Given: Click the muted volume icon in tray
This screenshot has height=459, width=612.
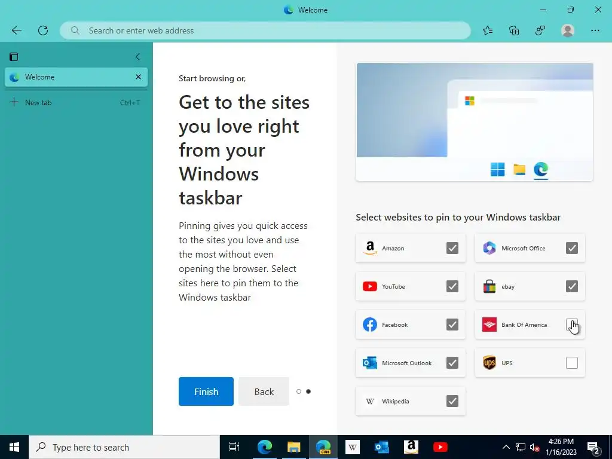Looking at the screenshot, I should 535,448.
